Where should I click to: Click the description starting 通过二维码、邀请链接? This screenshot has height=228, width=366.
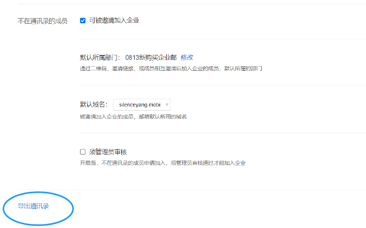[171, 69]
